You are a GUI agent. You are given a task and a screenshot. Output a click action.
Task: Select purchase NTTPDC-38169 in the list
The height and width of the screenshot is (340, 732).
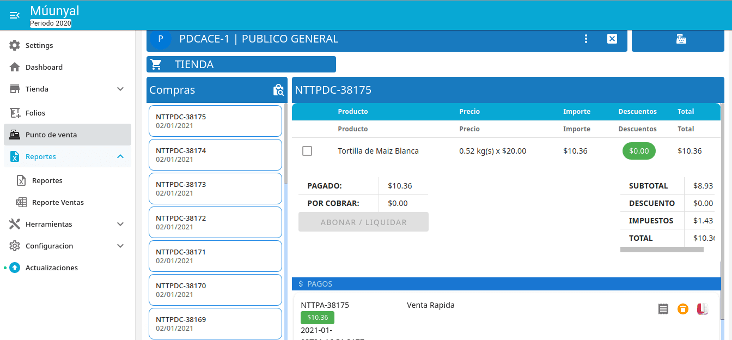point(215,324)
